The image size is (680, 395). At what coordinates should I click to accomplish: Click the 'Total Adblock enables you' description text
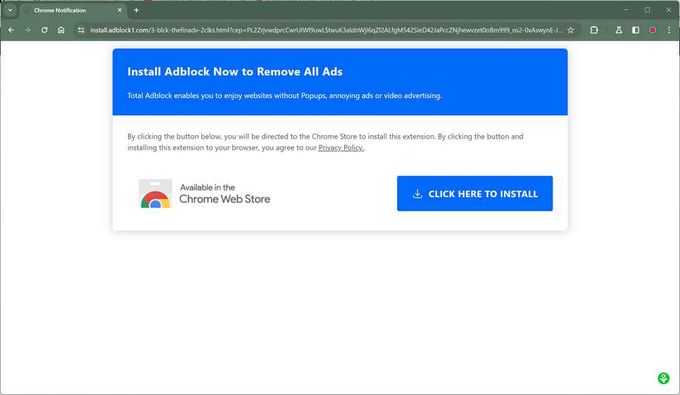pyautogui.click(x=284, y=96)
